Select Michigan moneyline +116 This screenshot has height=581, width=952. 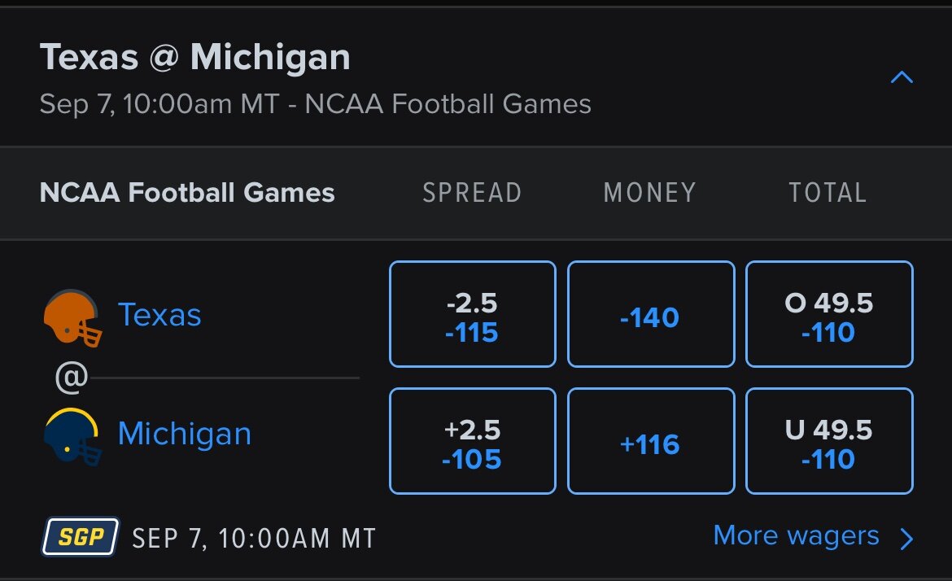click(651, 441)
